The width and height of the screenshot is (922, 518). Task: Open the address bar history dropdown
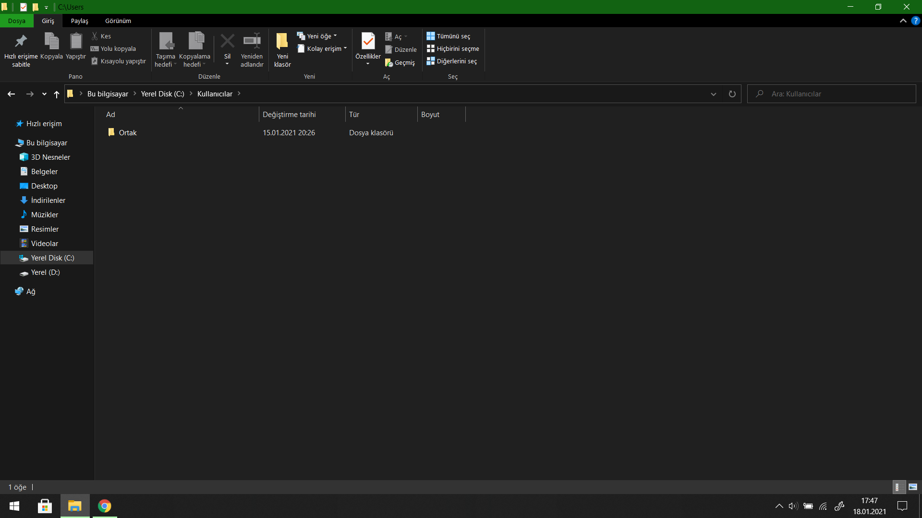tap(713, 94)
